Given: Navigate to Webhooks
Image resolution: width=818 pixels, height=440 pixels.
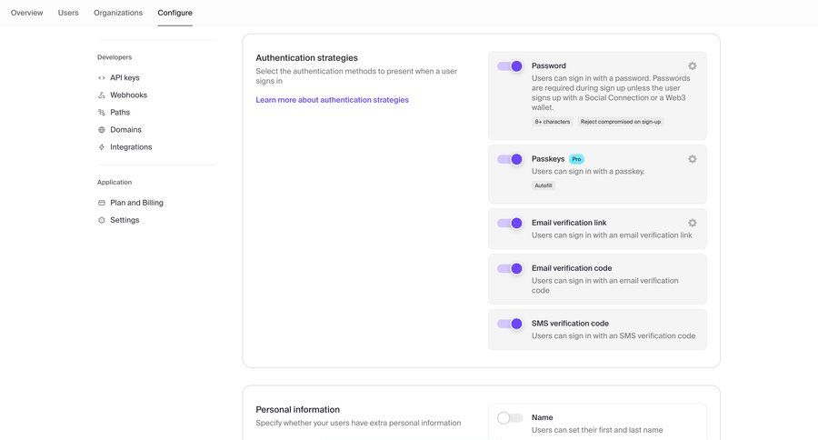Looking at the screenshot, I should click(x=128, y=95).
